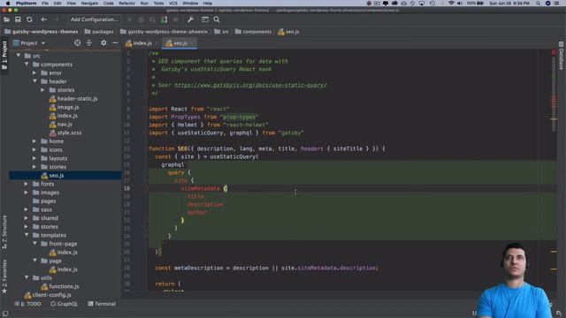Viewport: 566px width, 318px height.
Task: Open the Add Configuration dropdown
Action: tap(95, 19)
